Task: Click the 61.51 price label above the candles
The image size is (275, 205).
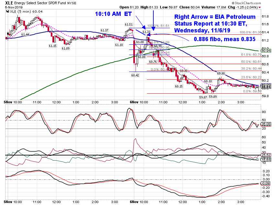Action: (129, 24)
